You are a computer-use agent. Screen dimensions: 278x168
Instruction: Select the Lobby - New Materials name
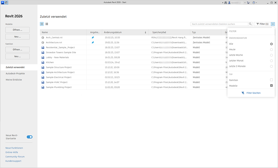click(57, 57)
